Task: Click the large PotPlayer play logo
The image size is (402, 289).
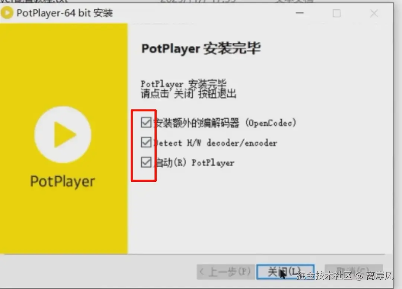Action: click(x=63, y=134)
